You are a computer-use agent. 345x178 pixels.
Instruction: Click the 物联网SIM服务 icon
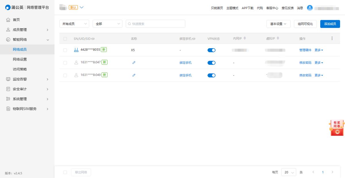8,109
